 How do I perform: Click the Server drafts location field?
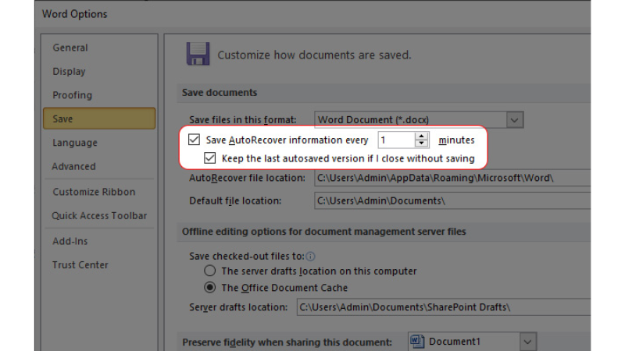point(444,307)
